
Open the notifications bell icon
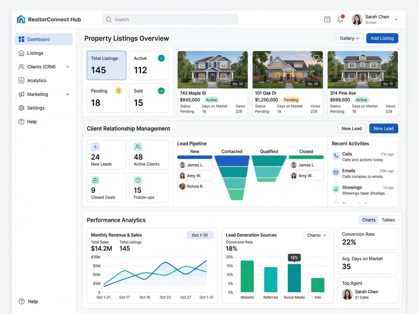[x=340, y=19]
